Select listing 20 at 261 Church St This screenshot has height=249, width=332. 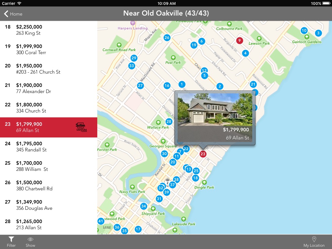(x=49, y=69)
